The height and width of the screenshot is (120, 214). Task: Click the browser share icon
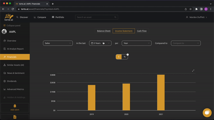(186, 9)
